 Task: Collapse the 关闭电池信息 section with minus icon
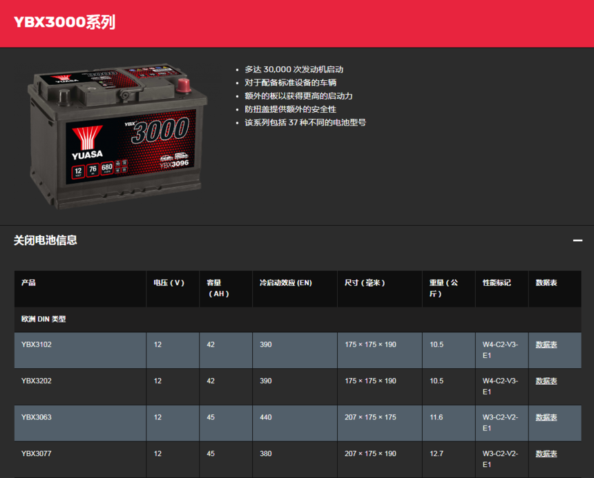tap(577, 240)
